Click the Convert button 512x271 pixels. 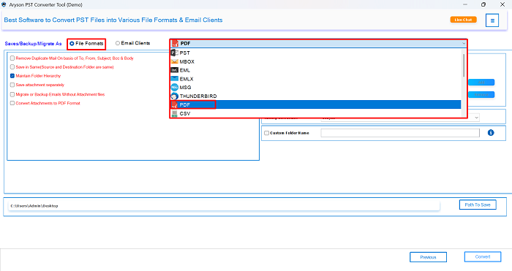[483, 256]
